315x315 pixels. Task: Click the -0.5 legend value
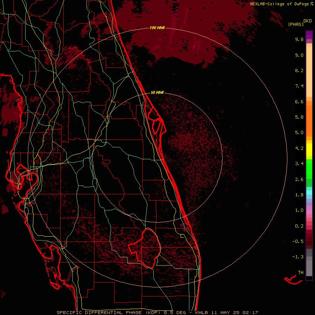pos(298,241)
